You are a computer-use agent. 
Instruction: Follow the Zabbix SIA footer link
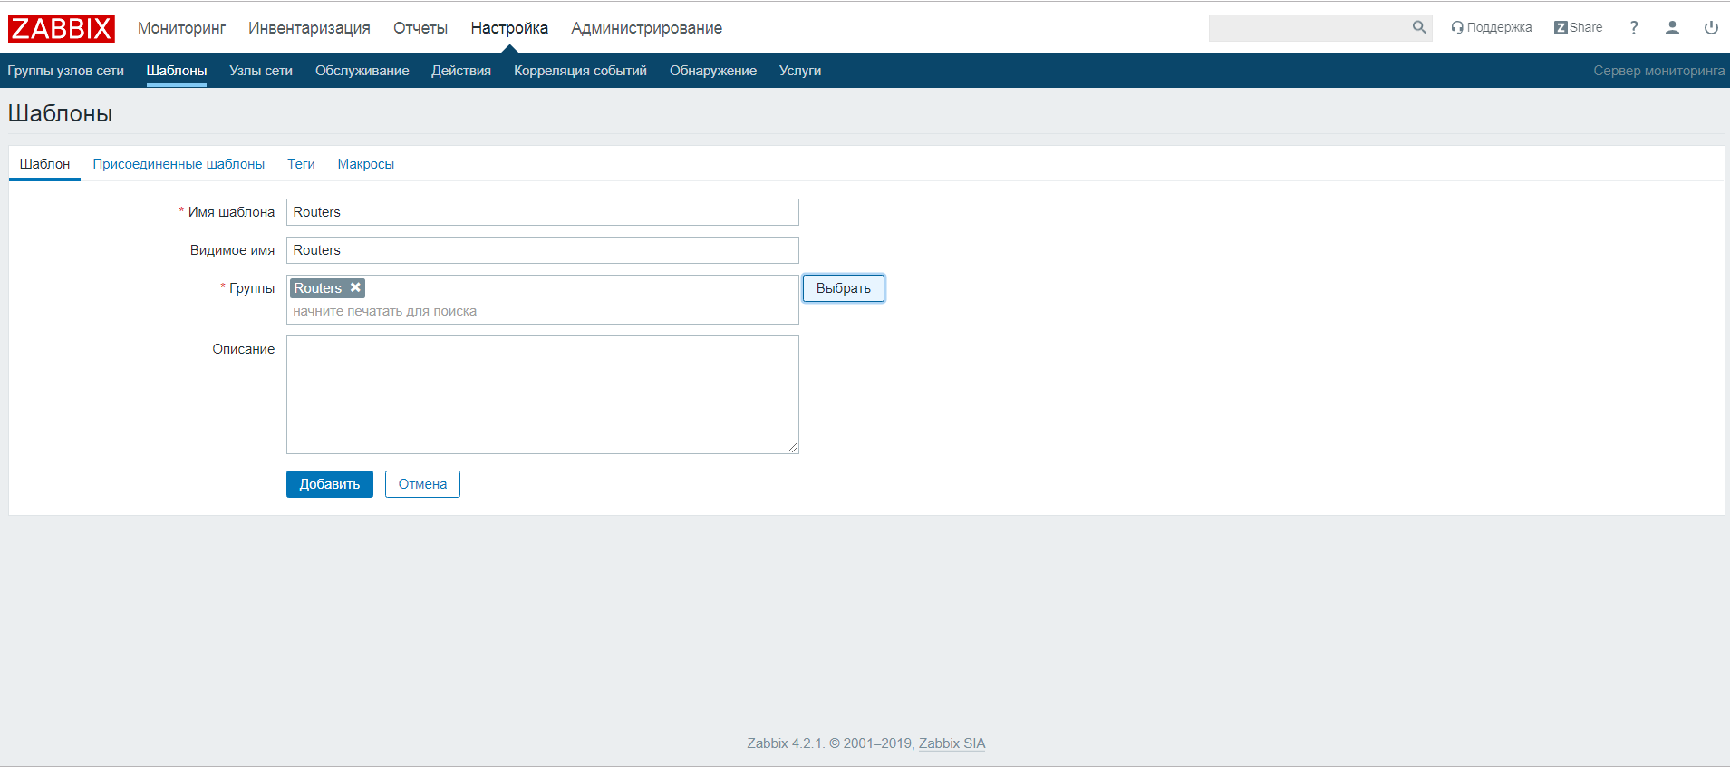(x=952, y=743)
